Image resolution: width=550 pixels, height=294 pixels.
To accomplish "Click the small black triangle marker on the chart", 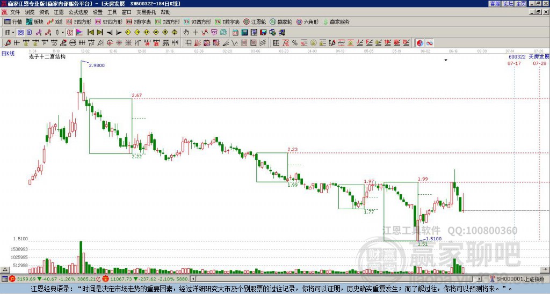I will pyautogui.click(x=446, y=60).
